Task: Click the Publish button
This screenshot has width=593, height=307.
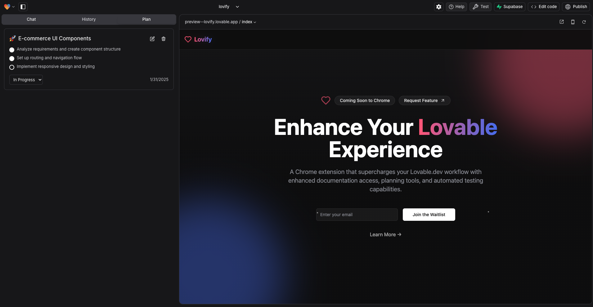Action: (576, 7)
